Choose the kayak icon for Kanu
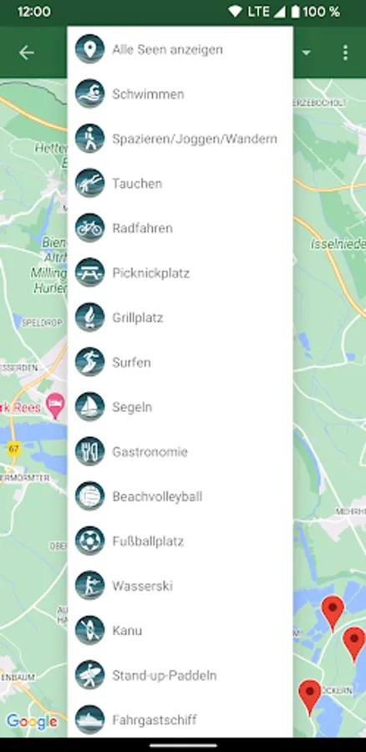Screen dimensions: 366x752 click(89, 630)
